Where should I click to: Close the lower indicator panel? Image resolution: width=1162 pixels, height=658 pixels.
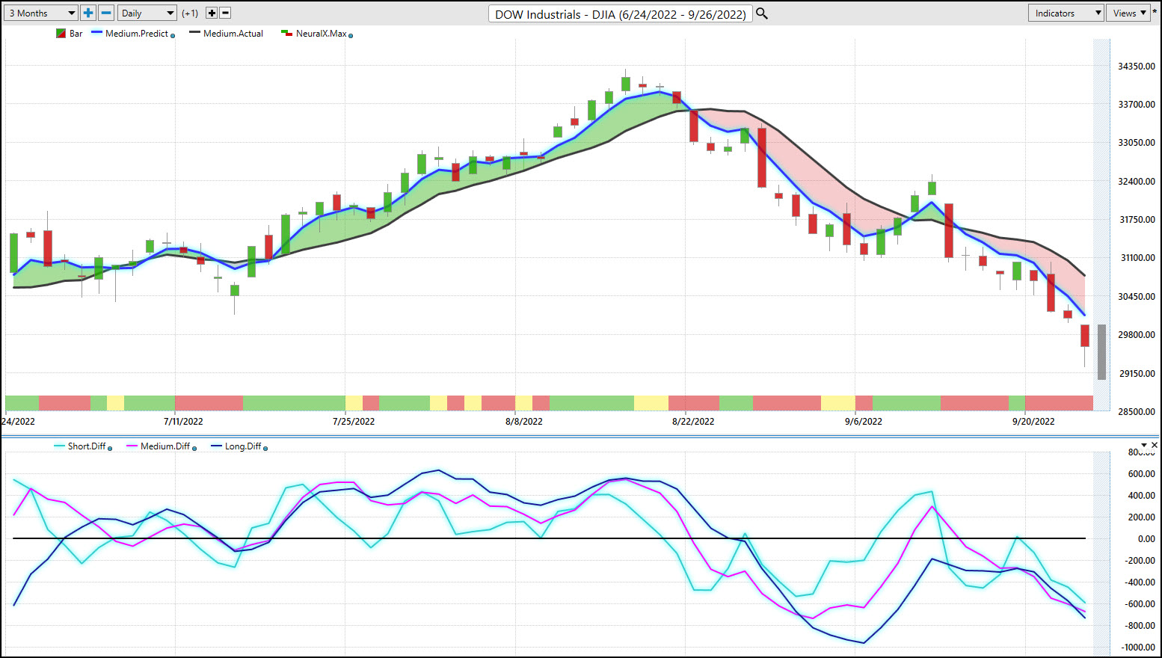pyautogui.click(x=1155, y=445)
